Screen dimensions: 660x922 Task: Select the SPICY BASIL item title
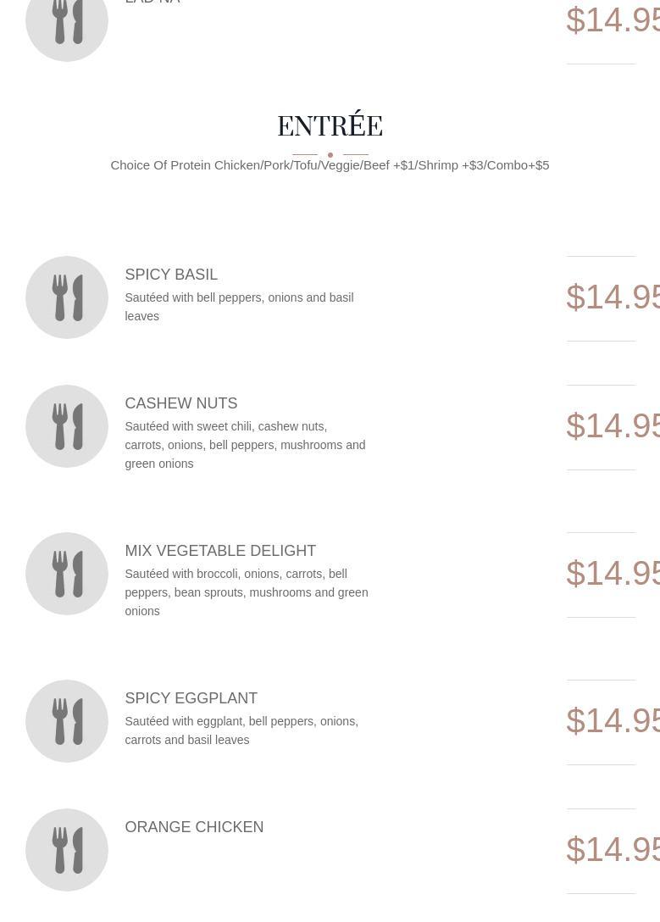pos(171,275)
